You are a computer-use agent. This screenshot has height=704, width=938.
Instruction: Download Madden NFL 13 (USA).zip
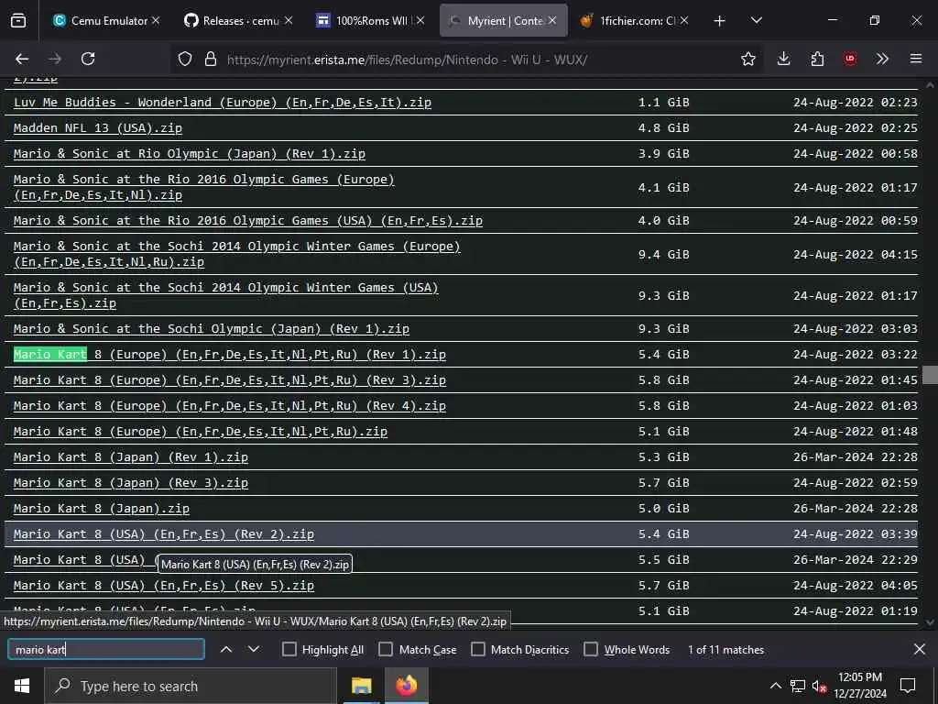[x=97, y=128]
